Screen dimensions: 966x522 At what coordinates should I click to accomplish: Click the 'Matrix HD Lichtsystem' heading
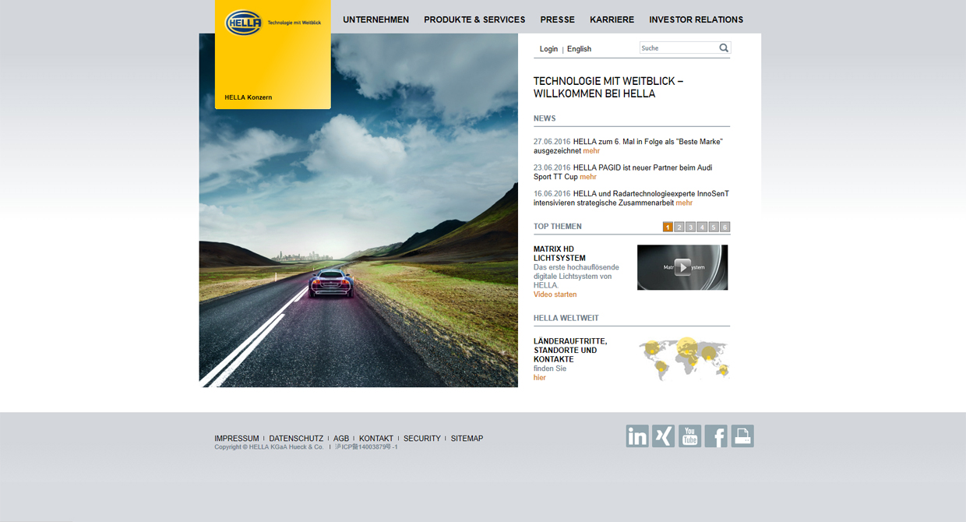559,253
